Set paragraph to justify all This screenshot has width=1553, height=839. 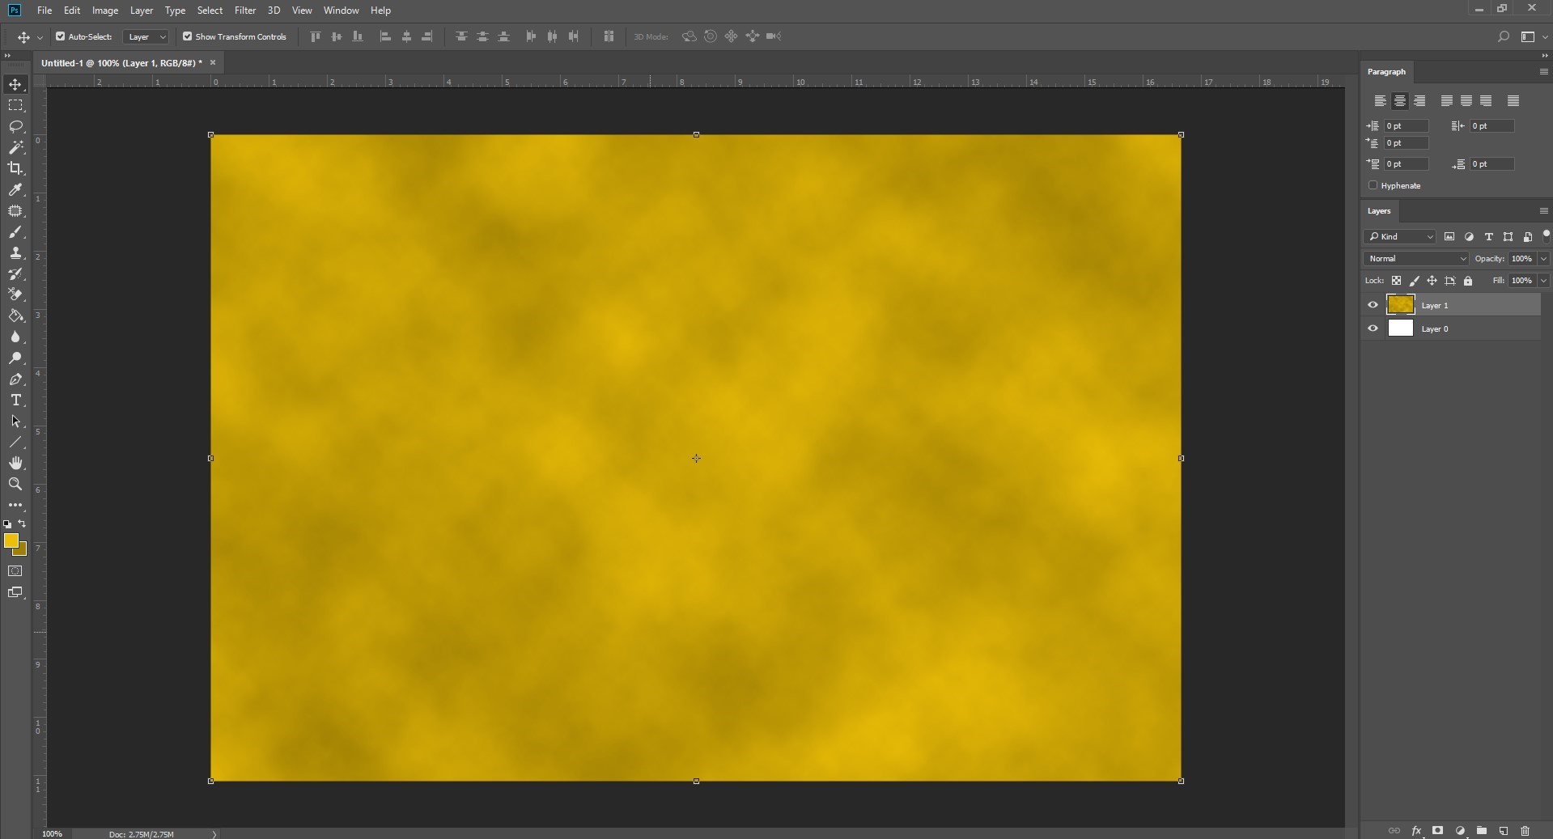tap(1513, 101)
